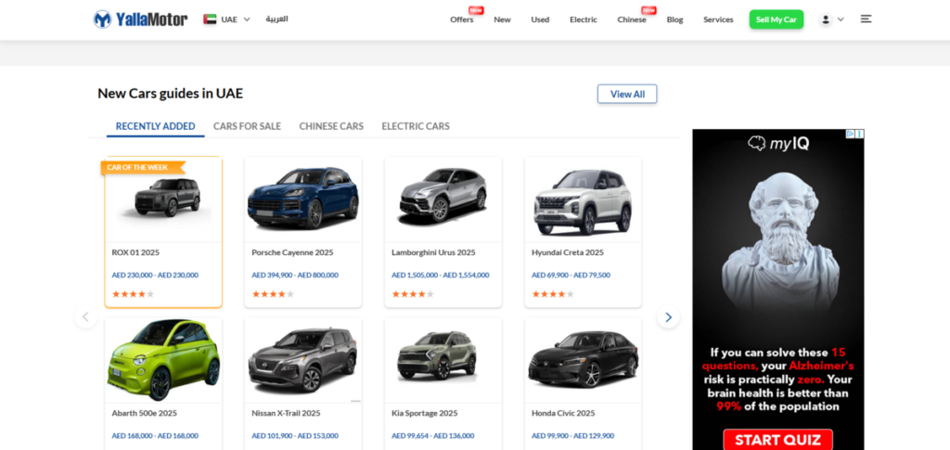This screenshot has width=950, height=450.
Task: Click price AED 101,900 - AED 153,000
Action: (x=295, y=435)
